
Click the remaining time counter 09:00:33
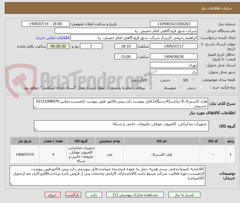pos(58,46)
